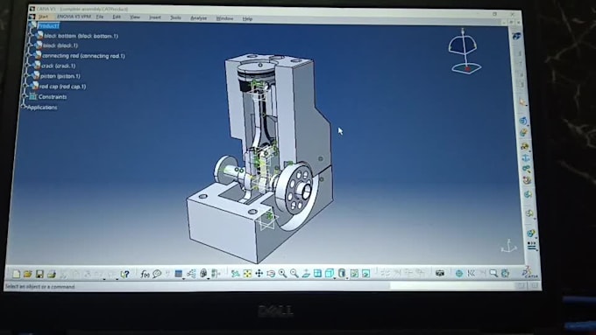Select rod cap (rod cap.1) node
The width and height of the screenshot is (596, 335).
click(63, 87)
